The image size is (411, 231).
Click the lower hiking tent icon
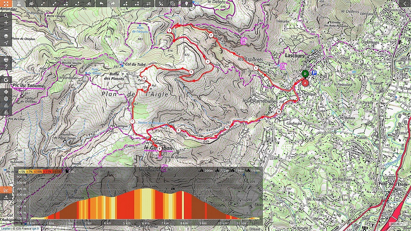(6, 113)
